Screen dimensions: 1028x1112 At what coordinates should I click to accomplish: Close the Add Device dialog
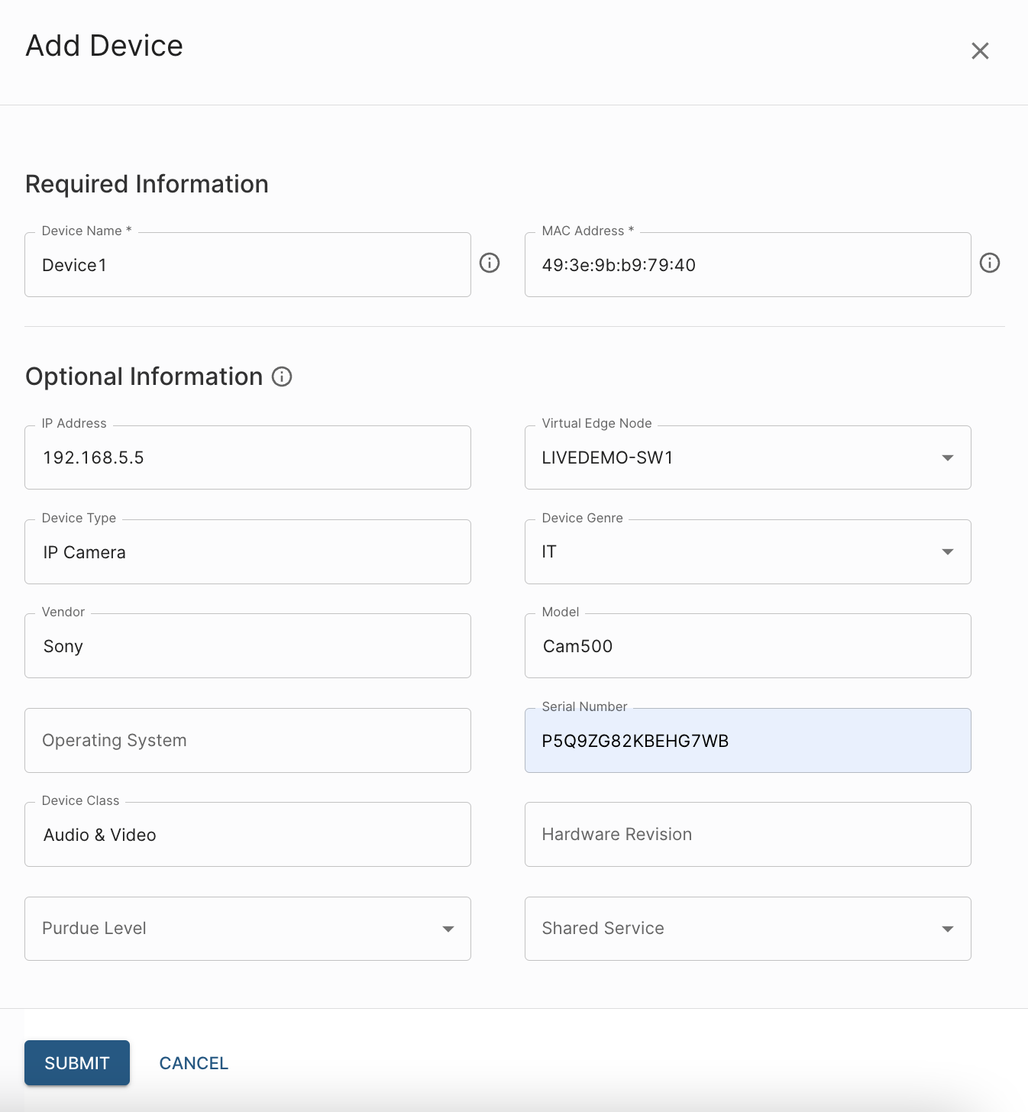tap(980, 51)
